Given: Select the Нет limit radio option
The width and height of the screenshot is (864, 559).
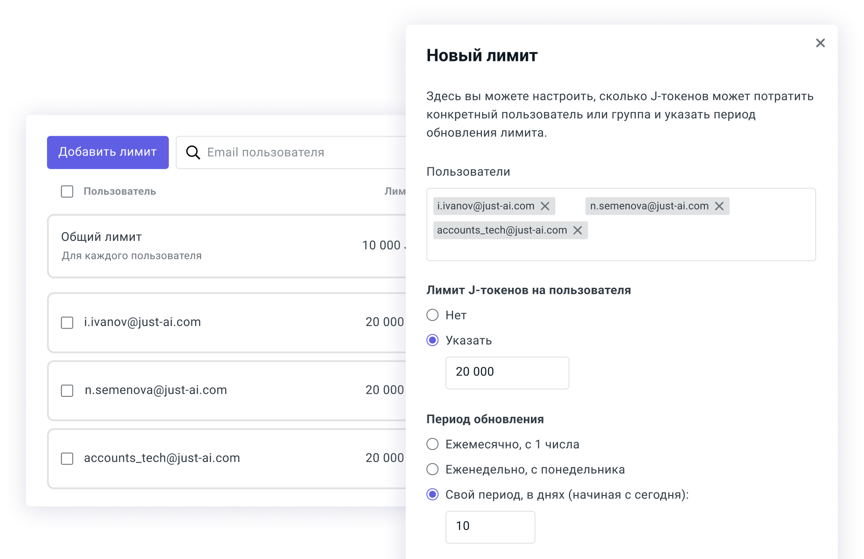Looking at the screenshot, I should 432,315.
